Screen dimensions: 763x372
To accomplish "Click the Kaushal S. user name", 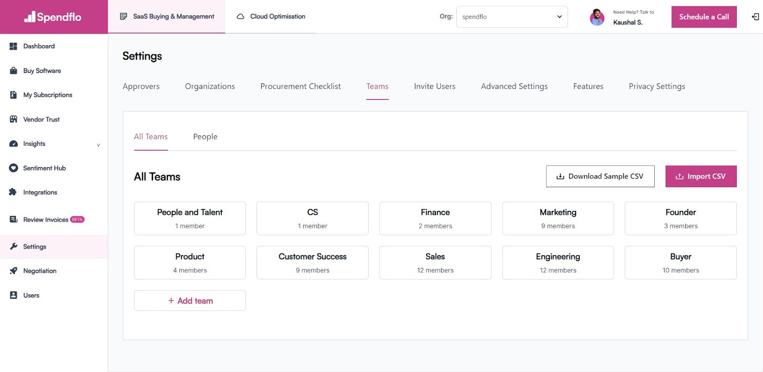I will point(628,22).
